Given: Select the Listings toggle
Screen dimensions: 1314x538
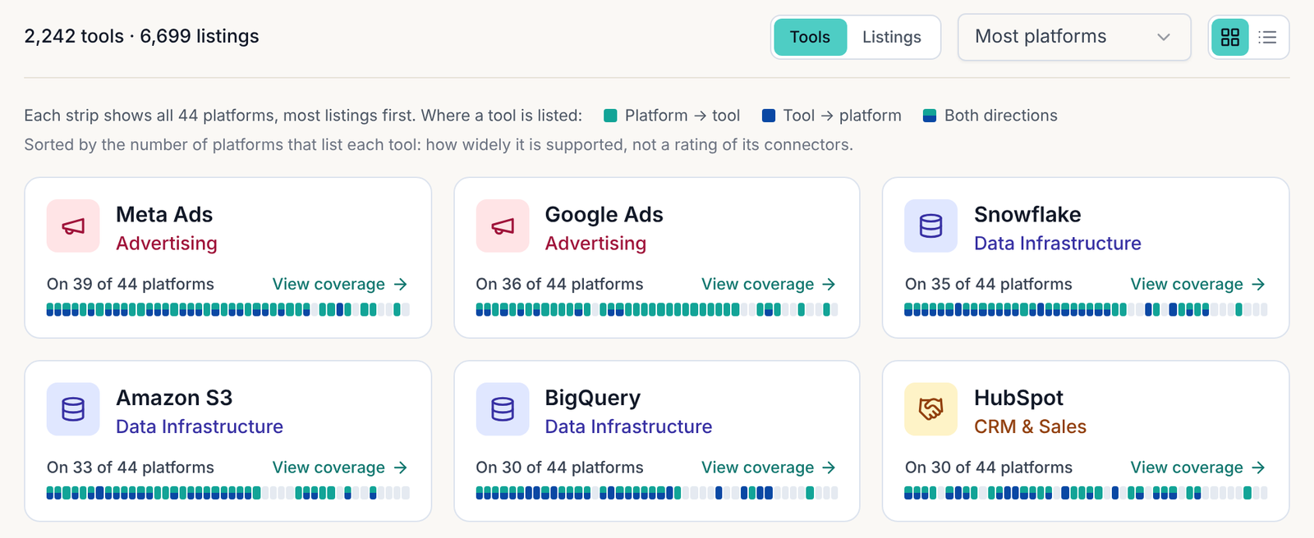Looking at the screenshot, I should pyautogui.click(x=892, y=37).
